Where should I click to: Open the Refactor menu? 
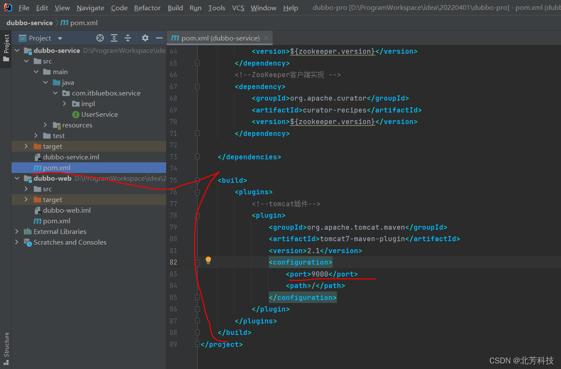coord(147,8)
